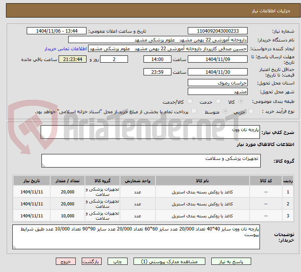This screenshot has width=301, height=272.
Task: Click the item name in row 1
Action: pyautogui.click(x=203, y=192)
